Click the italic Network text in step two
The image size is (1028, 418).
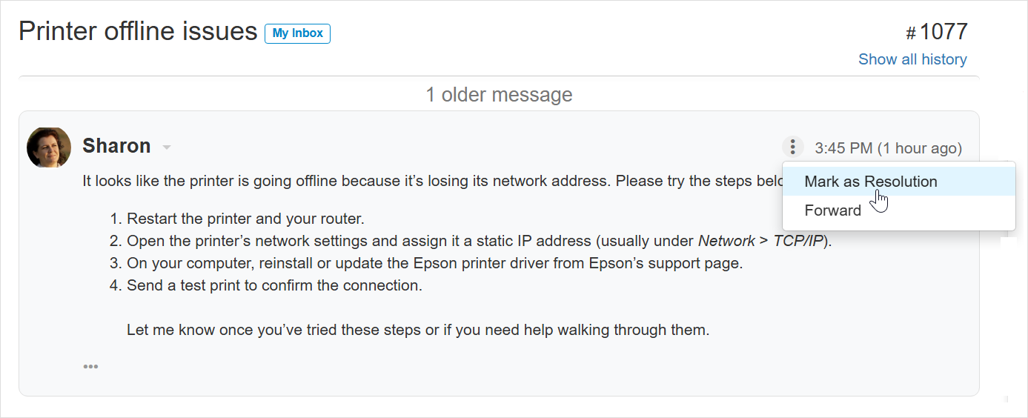726,241
